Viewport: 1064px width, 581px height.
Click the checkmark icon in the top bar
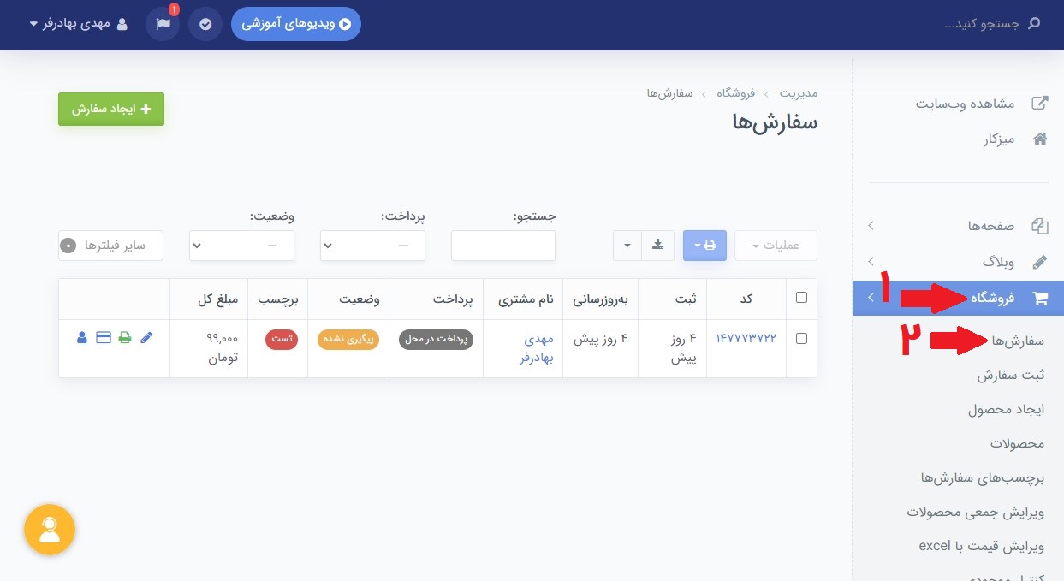pyautogui.click(x=205, y=25)
